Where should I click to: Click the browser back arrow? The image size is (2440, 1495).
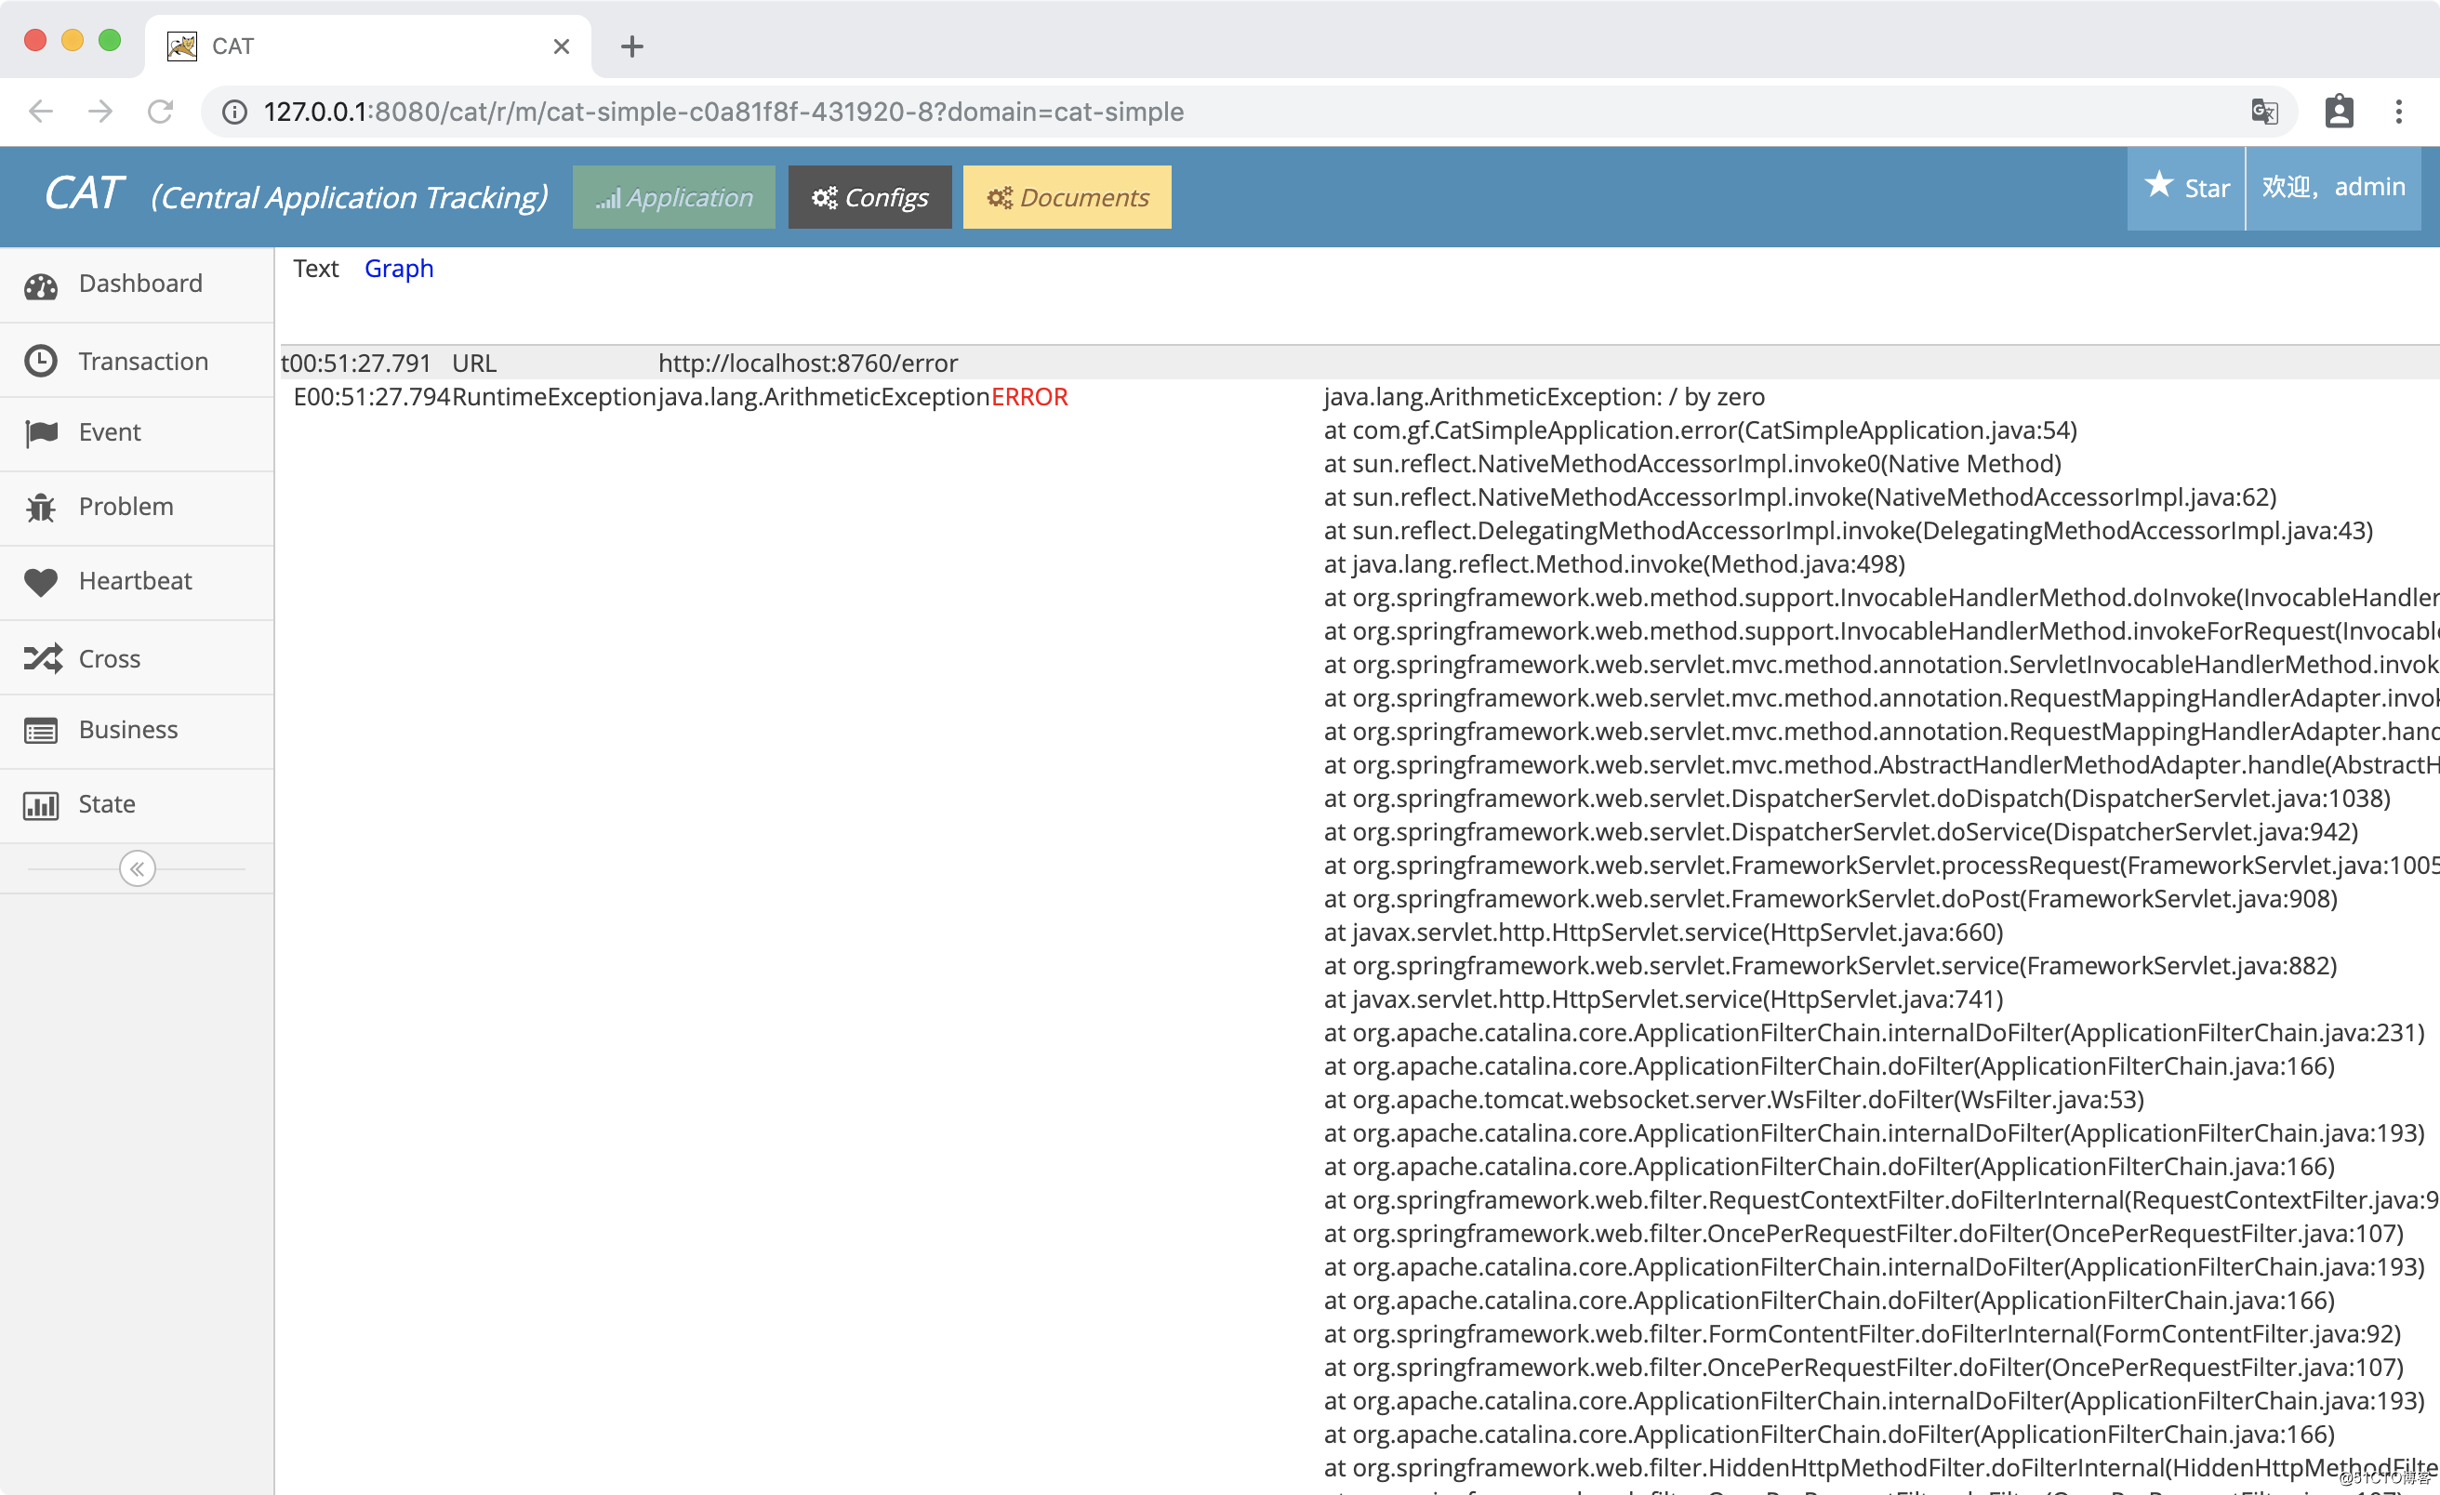tap(41, 111)
